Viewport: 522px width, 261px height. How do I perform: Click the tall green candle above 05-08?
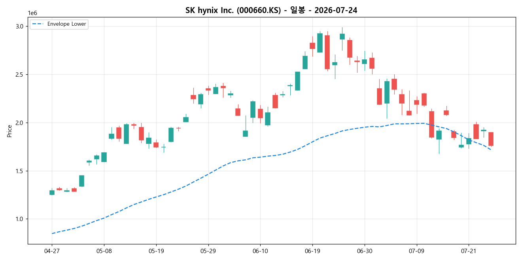pos(104,157)
